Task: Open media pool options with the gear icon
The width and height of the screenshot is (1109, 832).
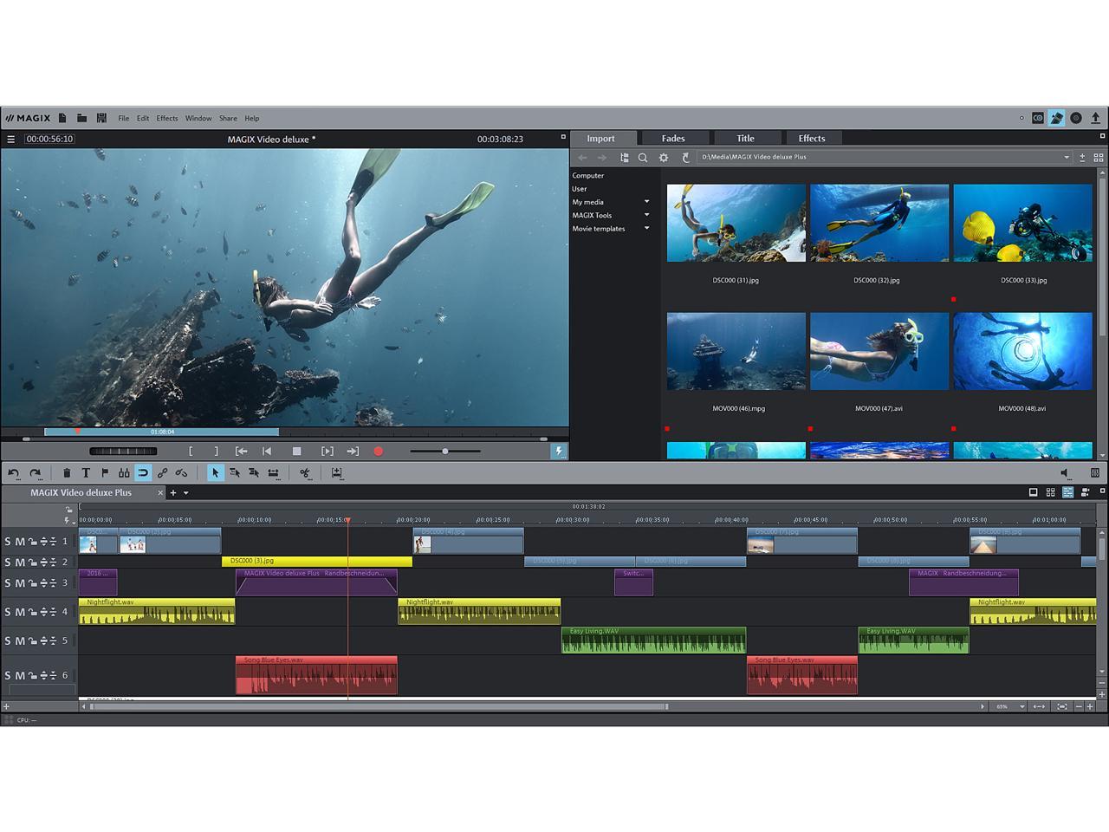Action: 664,158
